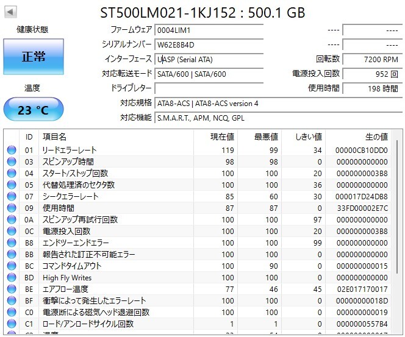Select the High Fly Writes attribute name

[67, 278]
